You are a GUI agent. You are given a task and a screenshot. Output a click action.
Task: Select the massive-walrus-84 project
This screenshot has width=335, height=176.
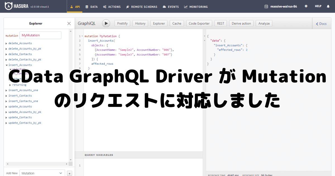pos(281,6)
